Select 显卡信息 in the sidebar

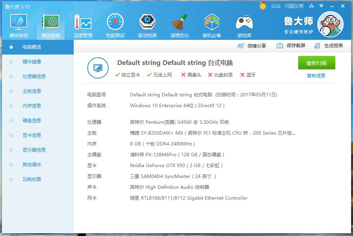tap(32, 135)
